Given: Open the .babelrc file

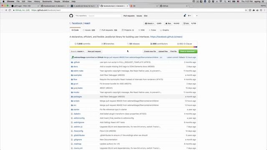Looking at the screenshot, I should pyautogui.click(x=77, y=114).
